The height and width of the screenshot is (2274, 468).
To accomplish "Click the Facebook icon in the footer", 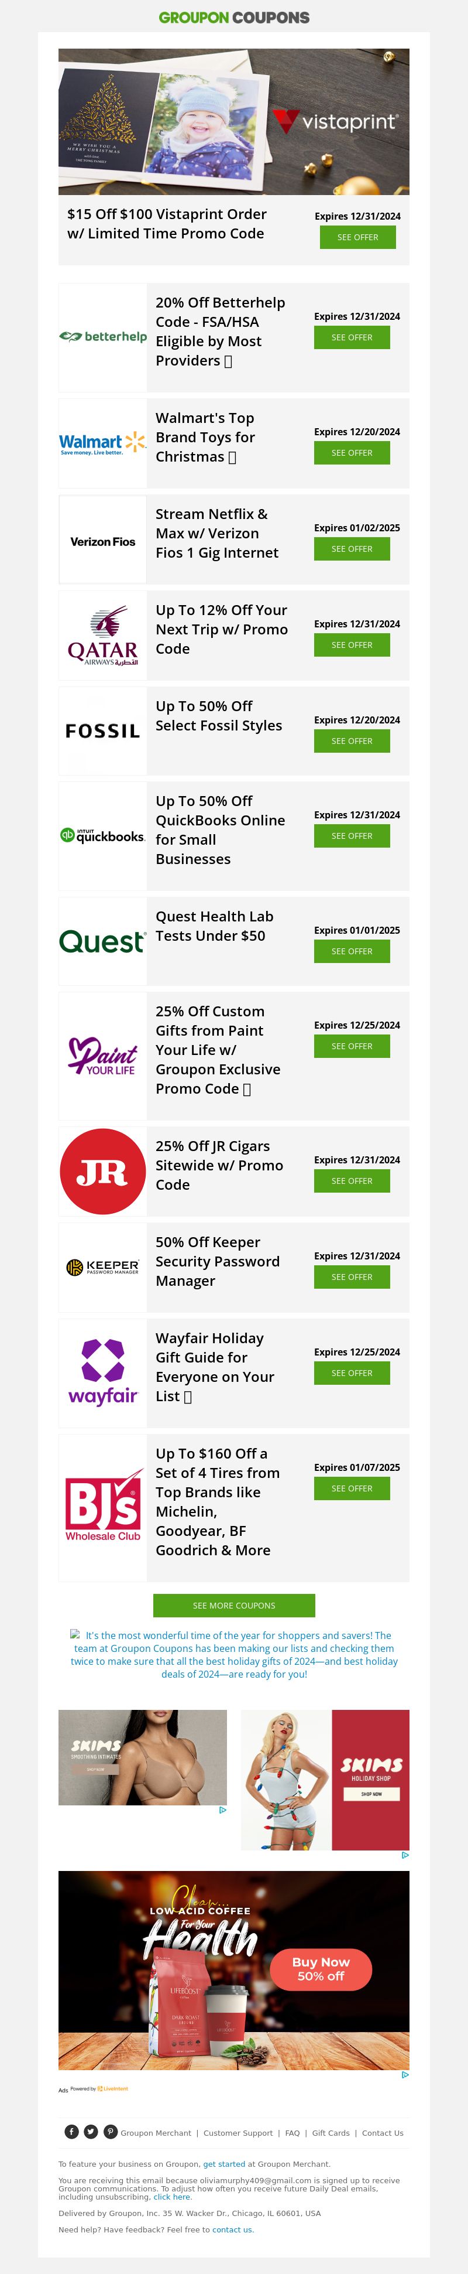I will [71, 2132].
